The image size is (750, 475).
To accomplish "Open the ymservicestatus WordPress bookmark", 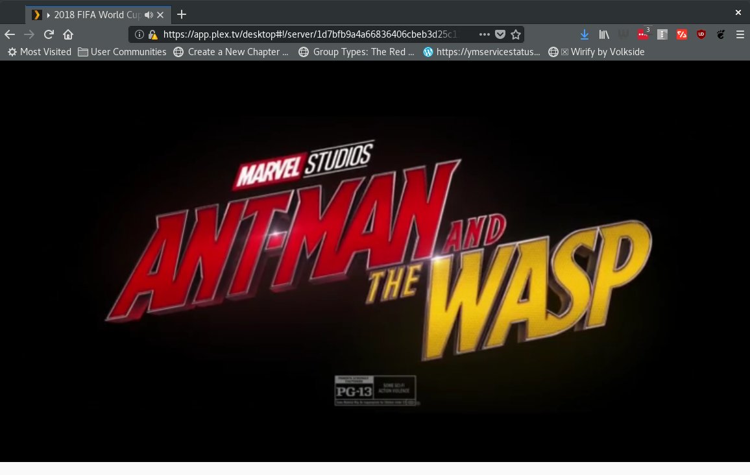I will tap(481, 52).
